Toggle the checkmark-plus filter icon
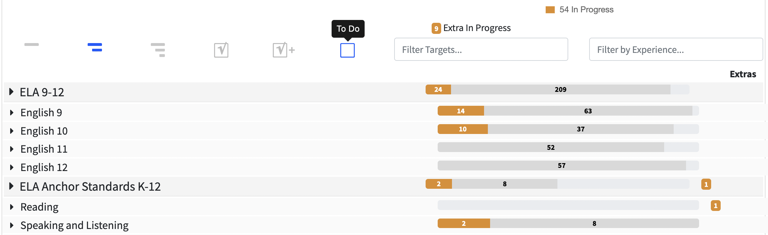768x235 pixels. [283, 50]
